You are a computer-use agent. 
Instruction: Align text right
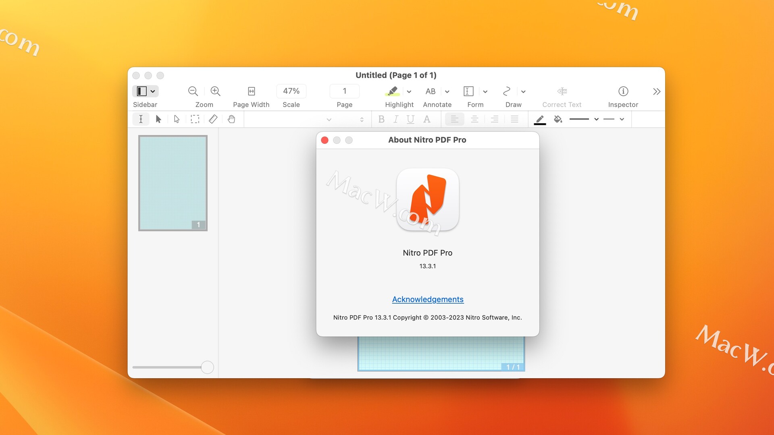click(x=495, y=119)
